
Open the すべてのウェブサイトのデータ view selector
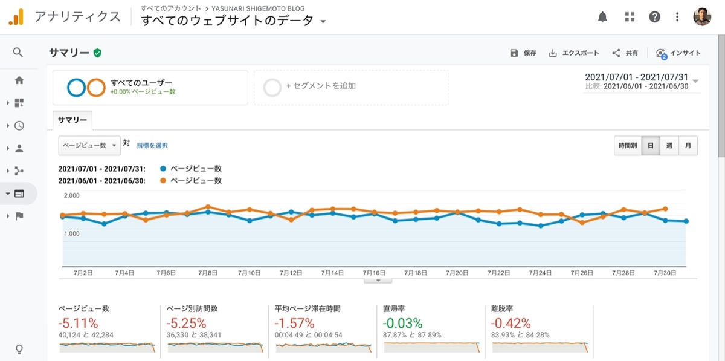pyautogui.click(x=233, y=21)
